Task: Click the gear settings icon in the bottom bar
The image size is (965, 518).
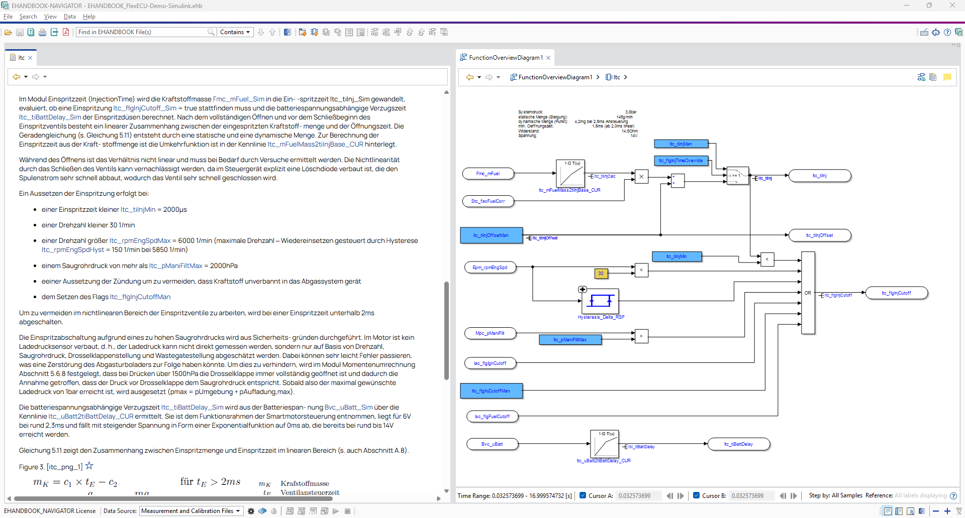Action: tap(251, 510)
